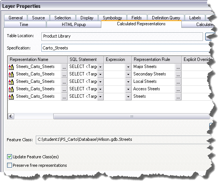Open representation name ellipsis in last Streets row
Screen dimensions: 222x188
point(64,97)
